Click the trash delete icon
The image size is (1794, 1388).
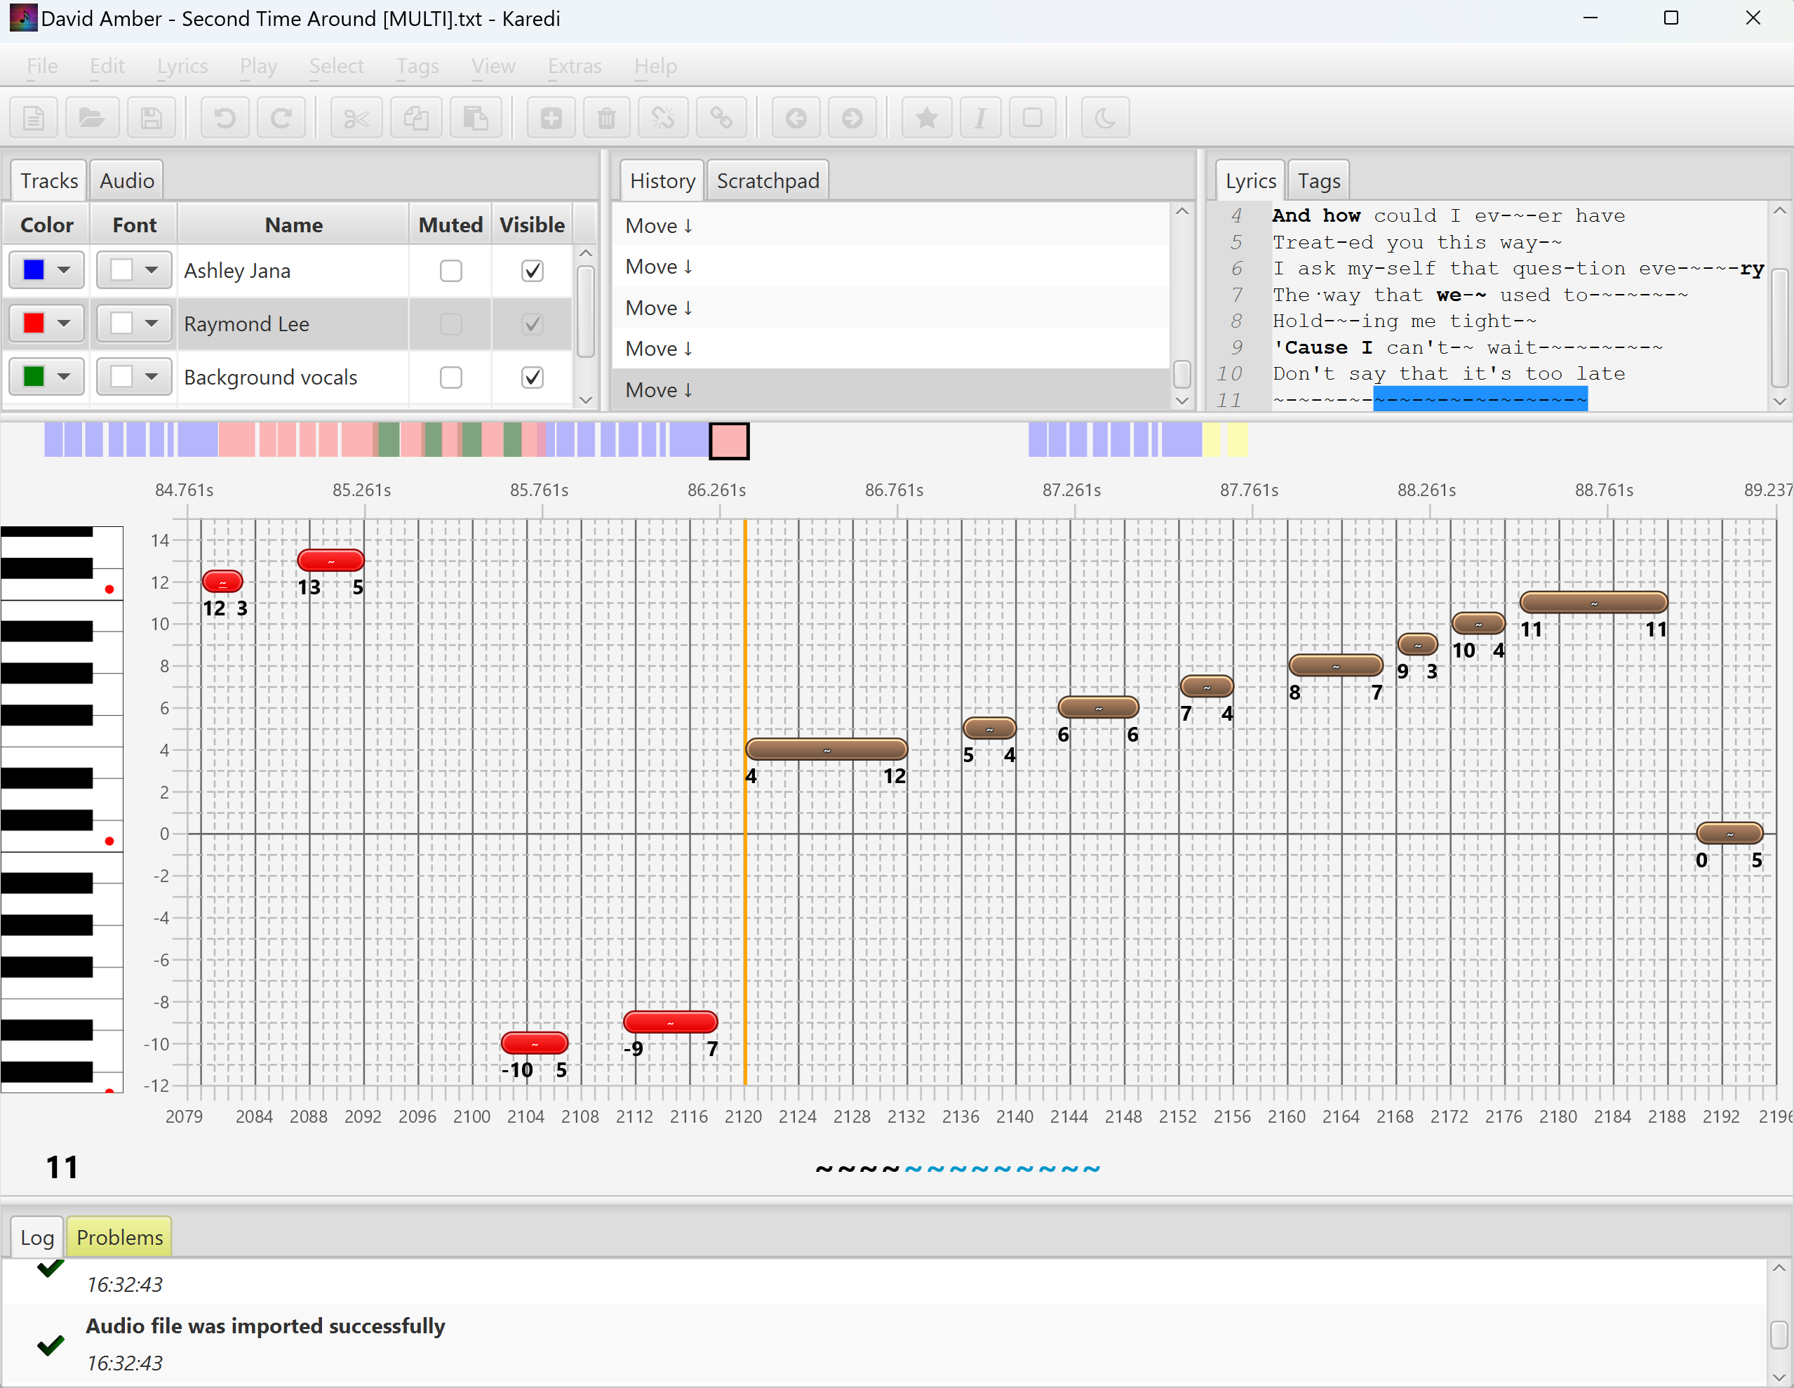click(606, 119)
